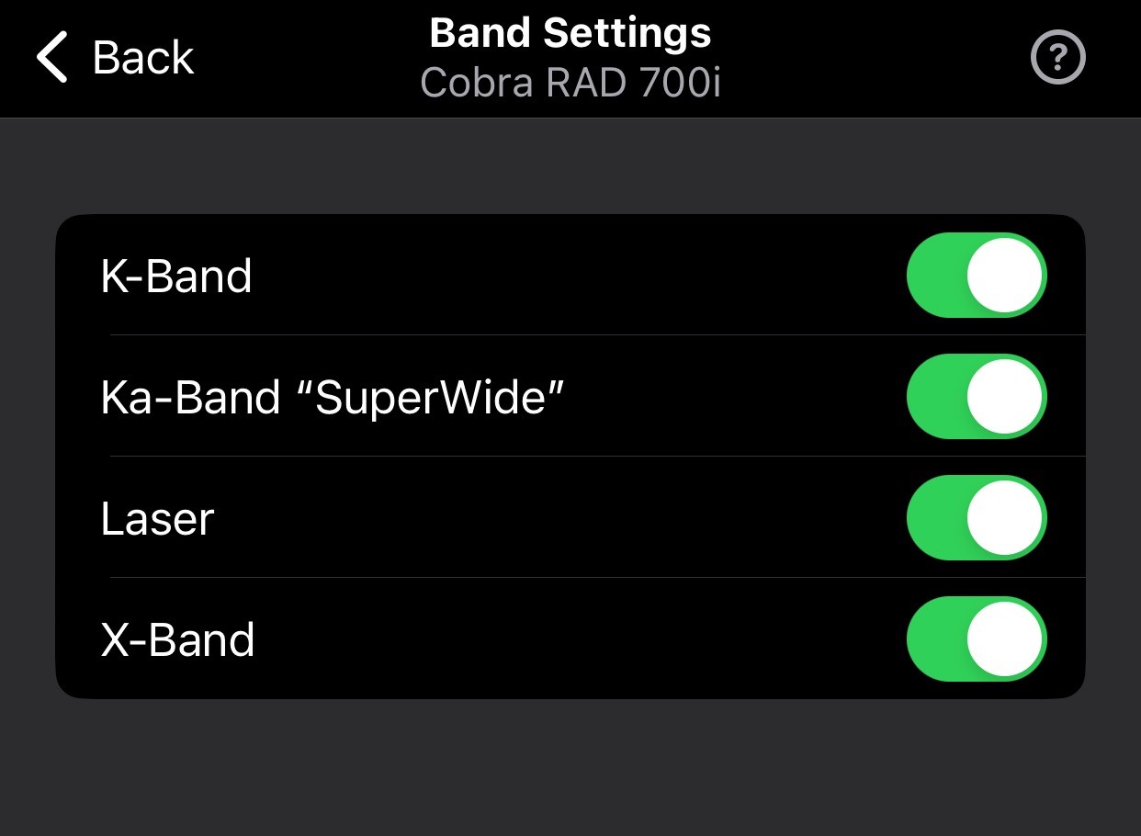This screenshot has height=836, width=1141.
Task: Tap the empty gray area above the K-Band row
Action: tap(570, 167)
